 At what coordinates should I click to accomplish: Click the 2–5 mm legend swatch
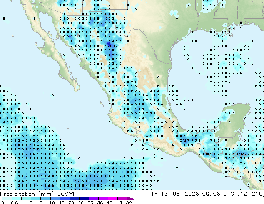pyautogui.click(x=36, y=199)
